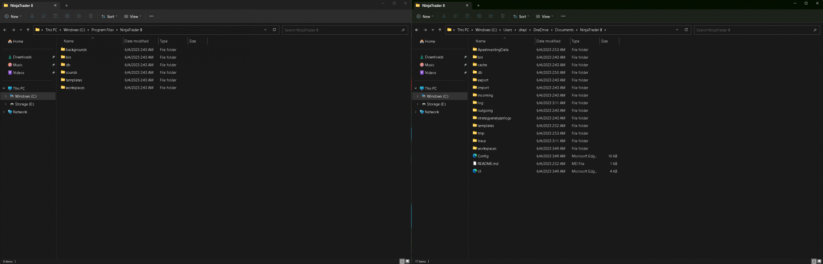This screenshot has height=264, width=823.
Task: Go back in left Explorer window
Action: (5, 30)
